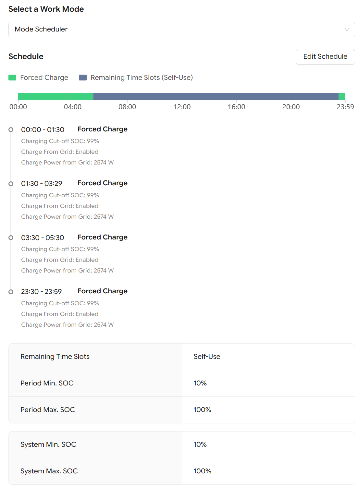Screen dimensions: 358x499
Task: Click the dropdown chevron arrow
Action: [x=347, y=30]
